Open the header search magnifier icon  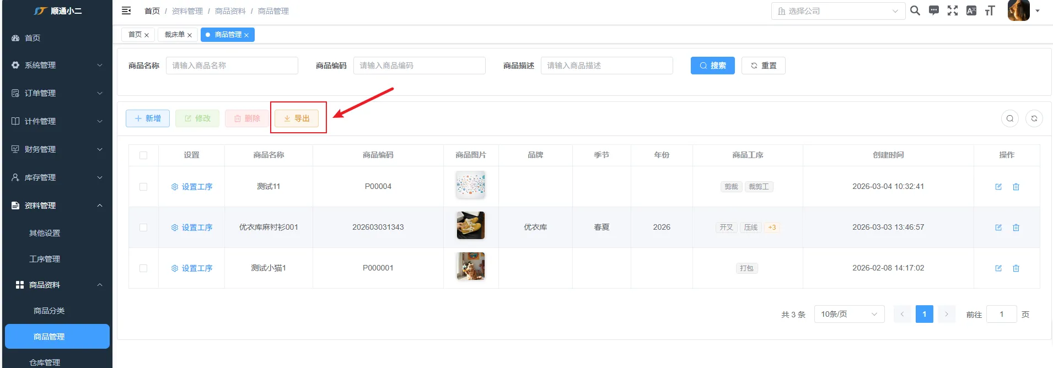[915, 10]
